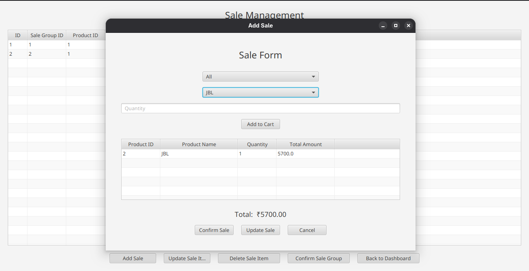Select Sale Group ID 2 cell in Sale Management
Viewport: 529px width, 271px height.
pos(47,54)
